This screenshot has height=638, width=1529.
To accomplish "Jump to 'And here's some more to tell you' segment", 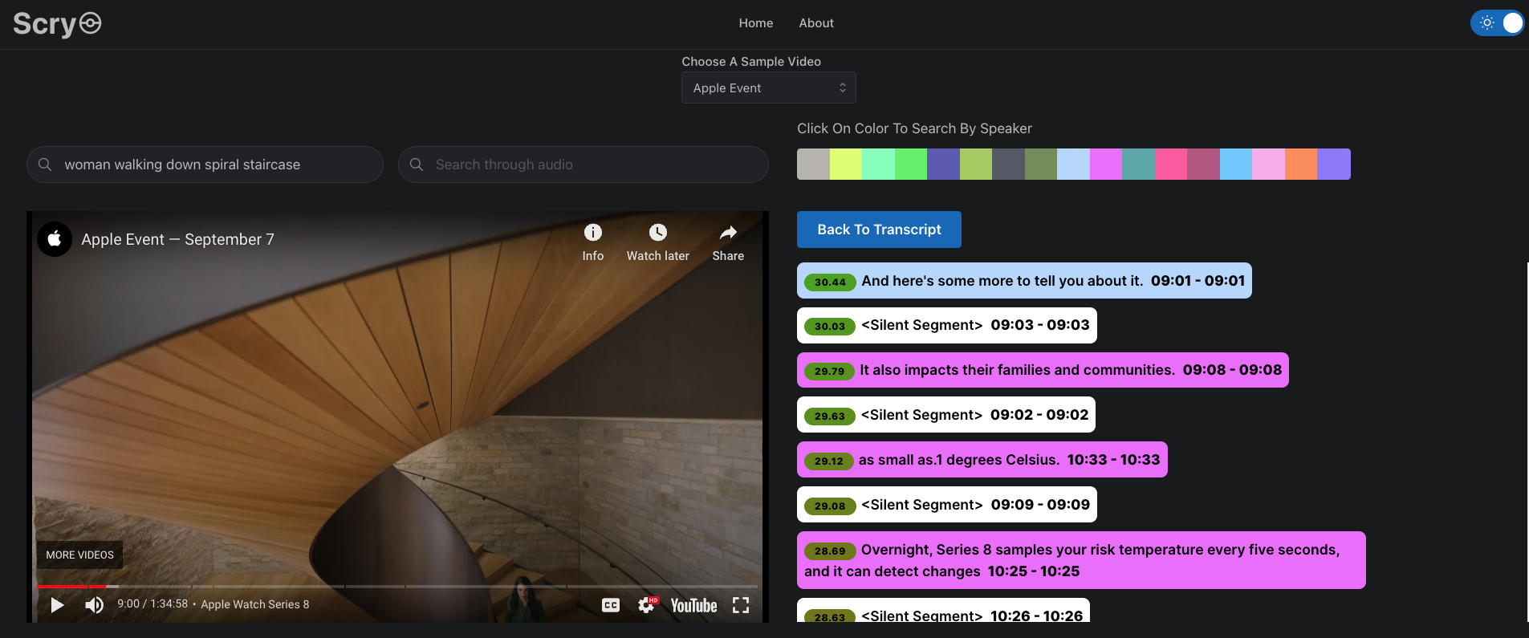I will [x=1024, y=281].
